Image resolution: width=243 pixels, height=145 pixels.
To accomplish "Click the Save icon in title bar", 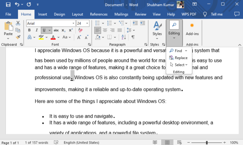I will coord(8,4).
